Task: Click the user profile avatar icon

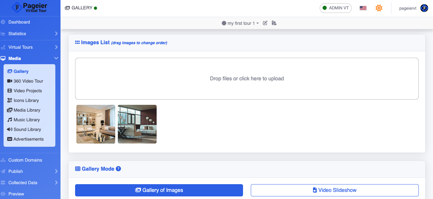Action: click(x=424, y=8)
